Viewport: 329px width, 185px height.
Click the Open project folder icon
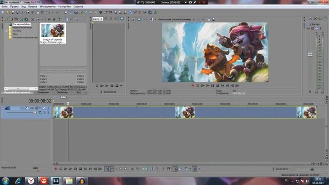point(8,12)
